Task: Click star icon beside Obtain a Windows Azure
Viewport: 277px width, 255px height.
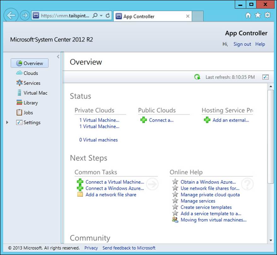Action: click(x=175, y=182)
